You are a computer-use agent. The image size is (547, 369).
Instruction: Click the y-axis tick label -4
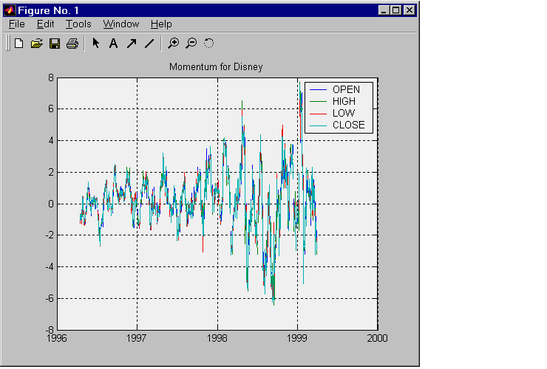50,267
